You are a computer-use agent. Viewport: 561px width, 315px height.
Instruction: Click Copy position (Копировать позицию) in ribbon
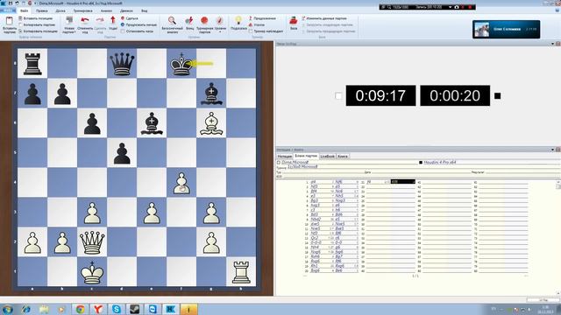click(x=38, y=31)
